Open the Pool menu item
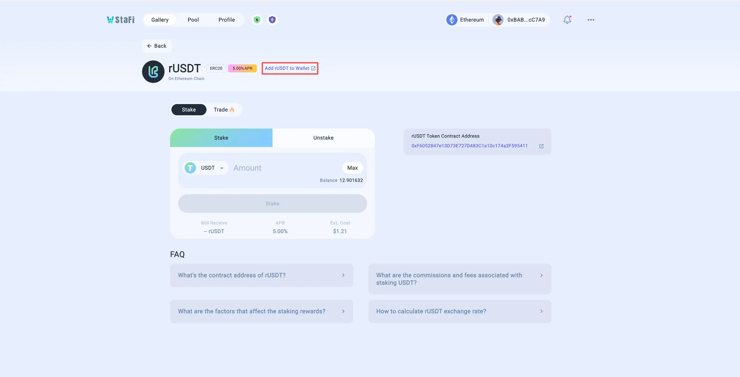740x377 pixels. pos(193,20)
